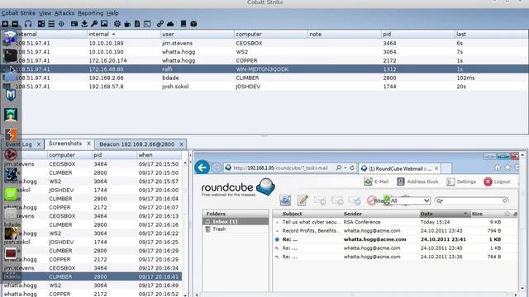
Task: Open the Cobalt Strike menu
Action: tap(18, 13)
